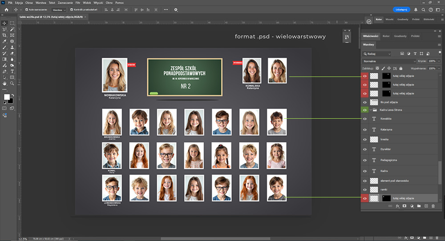
Task: Hide the 'Dyrektor' text layer
Action: tap(365, 149)
